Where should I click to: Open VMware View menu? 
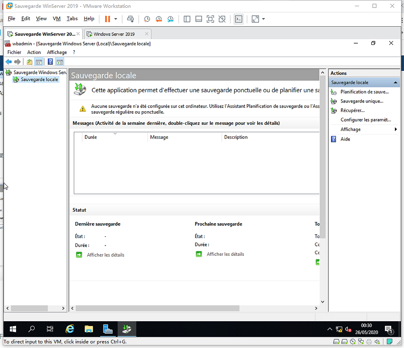pos(41,19)
